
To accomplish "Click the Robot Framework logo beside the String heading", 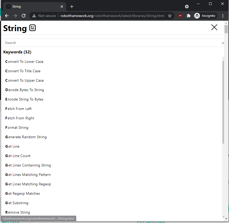I will 32,28.
